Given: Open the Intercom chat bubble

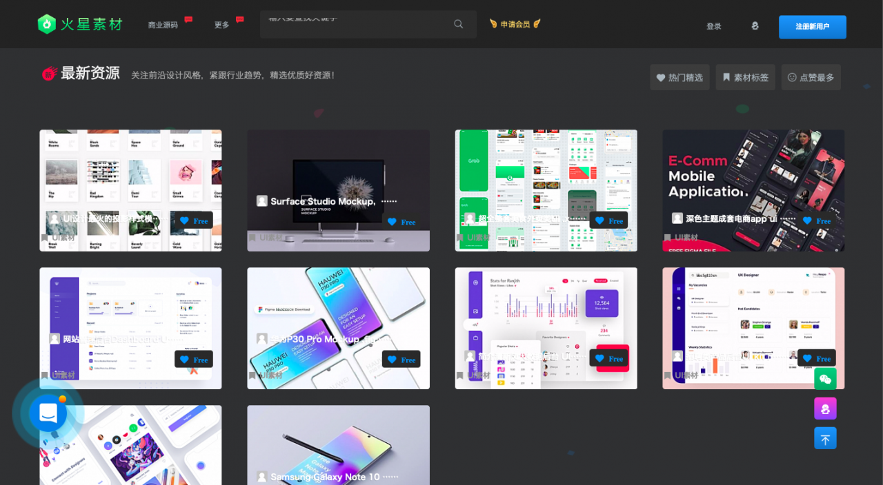Looking at the screenshot, I should point(47,412).
